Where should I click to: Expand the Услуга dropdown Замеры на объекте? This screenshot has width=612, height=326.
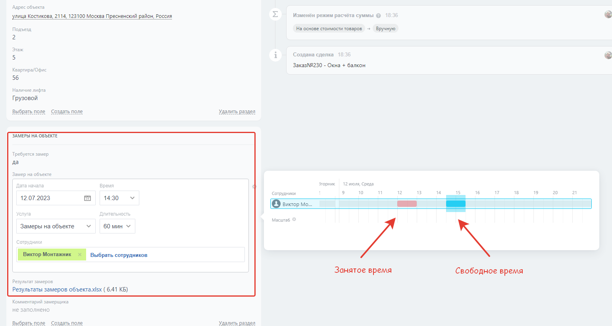click(56, 226)
